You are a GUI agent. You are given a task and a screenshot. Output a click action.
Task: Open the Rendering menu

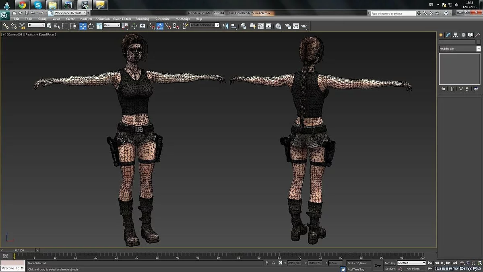pos(142,19)
